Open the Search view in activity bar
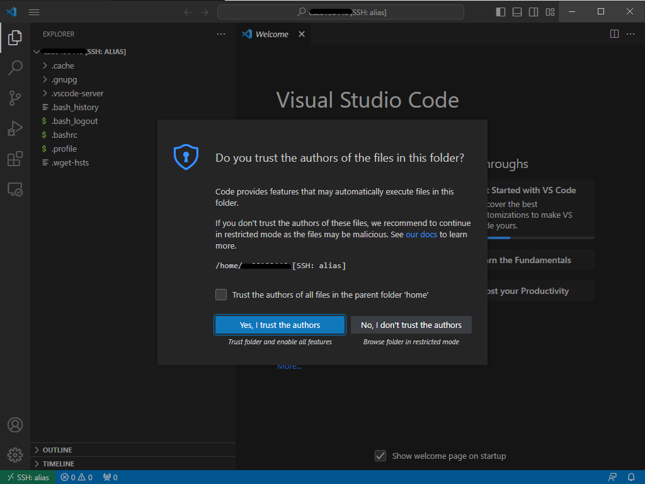 pos(15,68)
